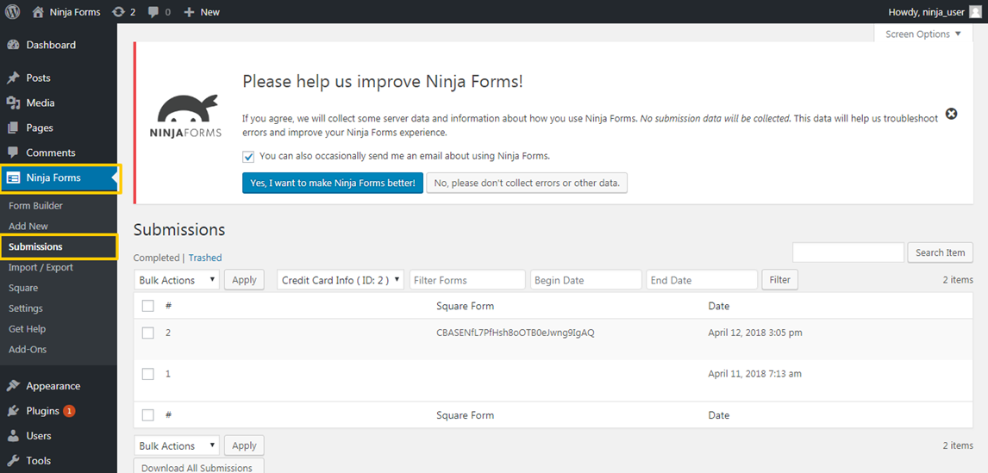Click the Plugins plug icon
The image size is (988, 473).
coord(13,411)
